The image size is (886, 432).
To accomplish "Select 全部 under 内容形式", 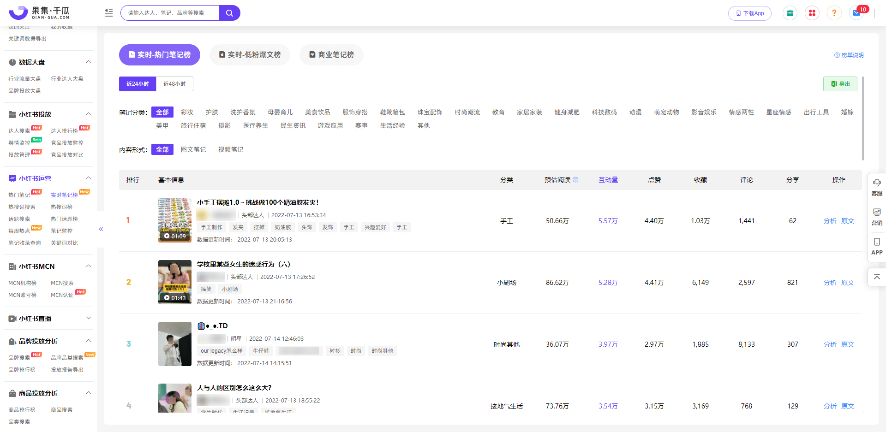I will tap(162, 149).
